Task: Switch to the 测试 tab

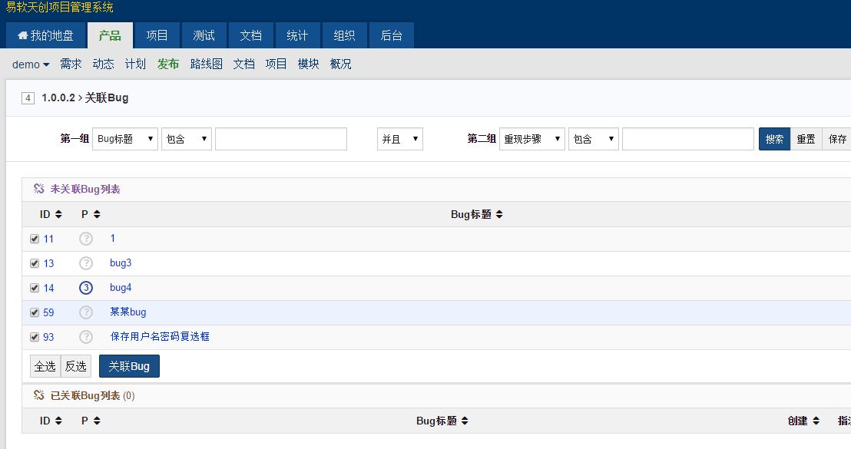Action: click(x=204, y=36)
